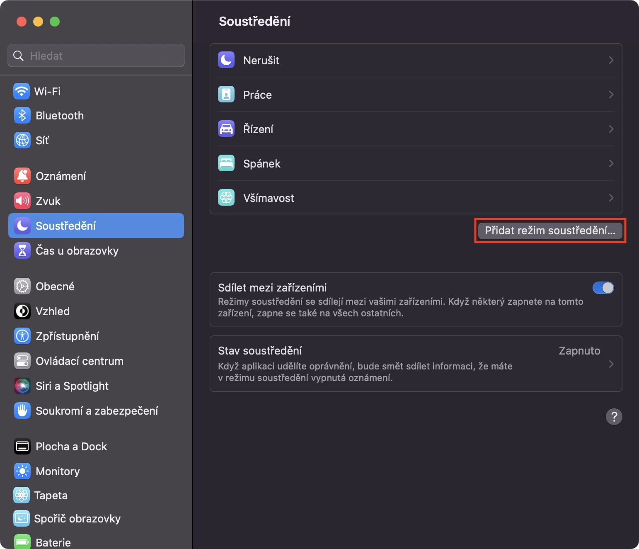Click the help question mark button
This screenshot has width=639, height=549.
(614, 417)
